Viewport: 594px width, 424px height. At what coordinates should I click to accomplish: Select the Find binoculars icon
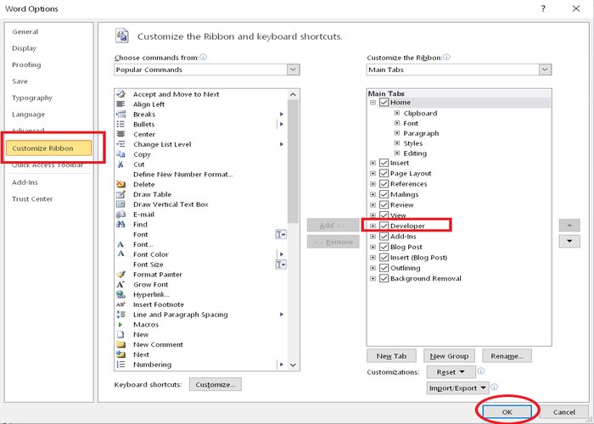click(x=120, y=224)
